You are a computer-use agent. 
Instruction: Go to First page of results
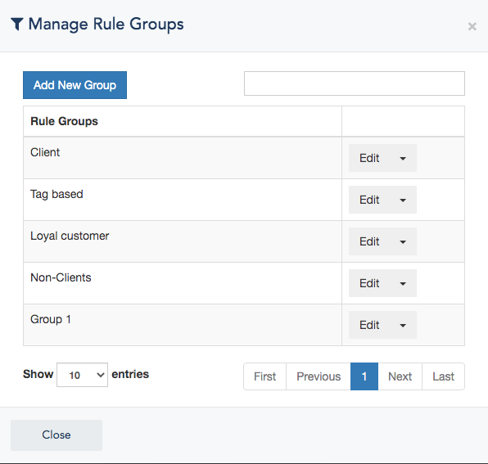point(264,376)
